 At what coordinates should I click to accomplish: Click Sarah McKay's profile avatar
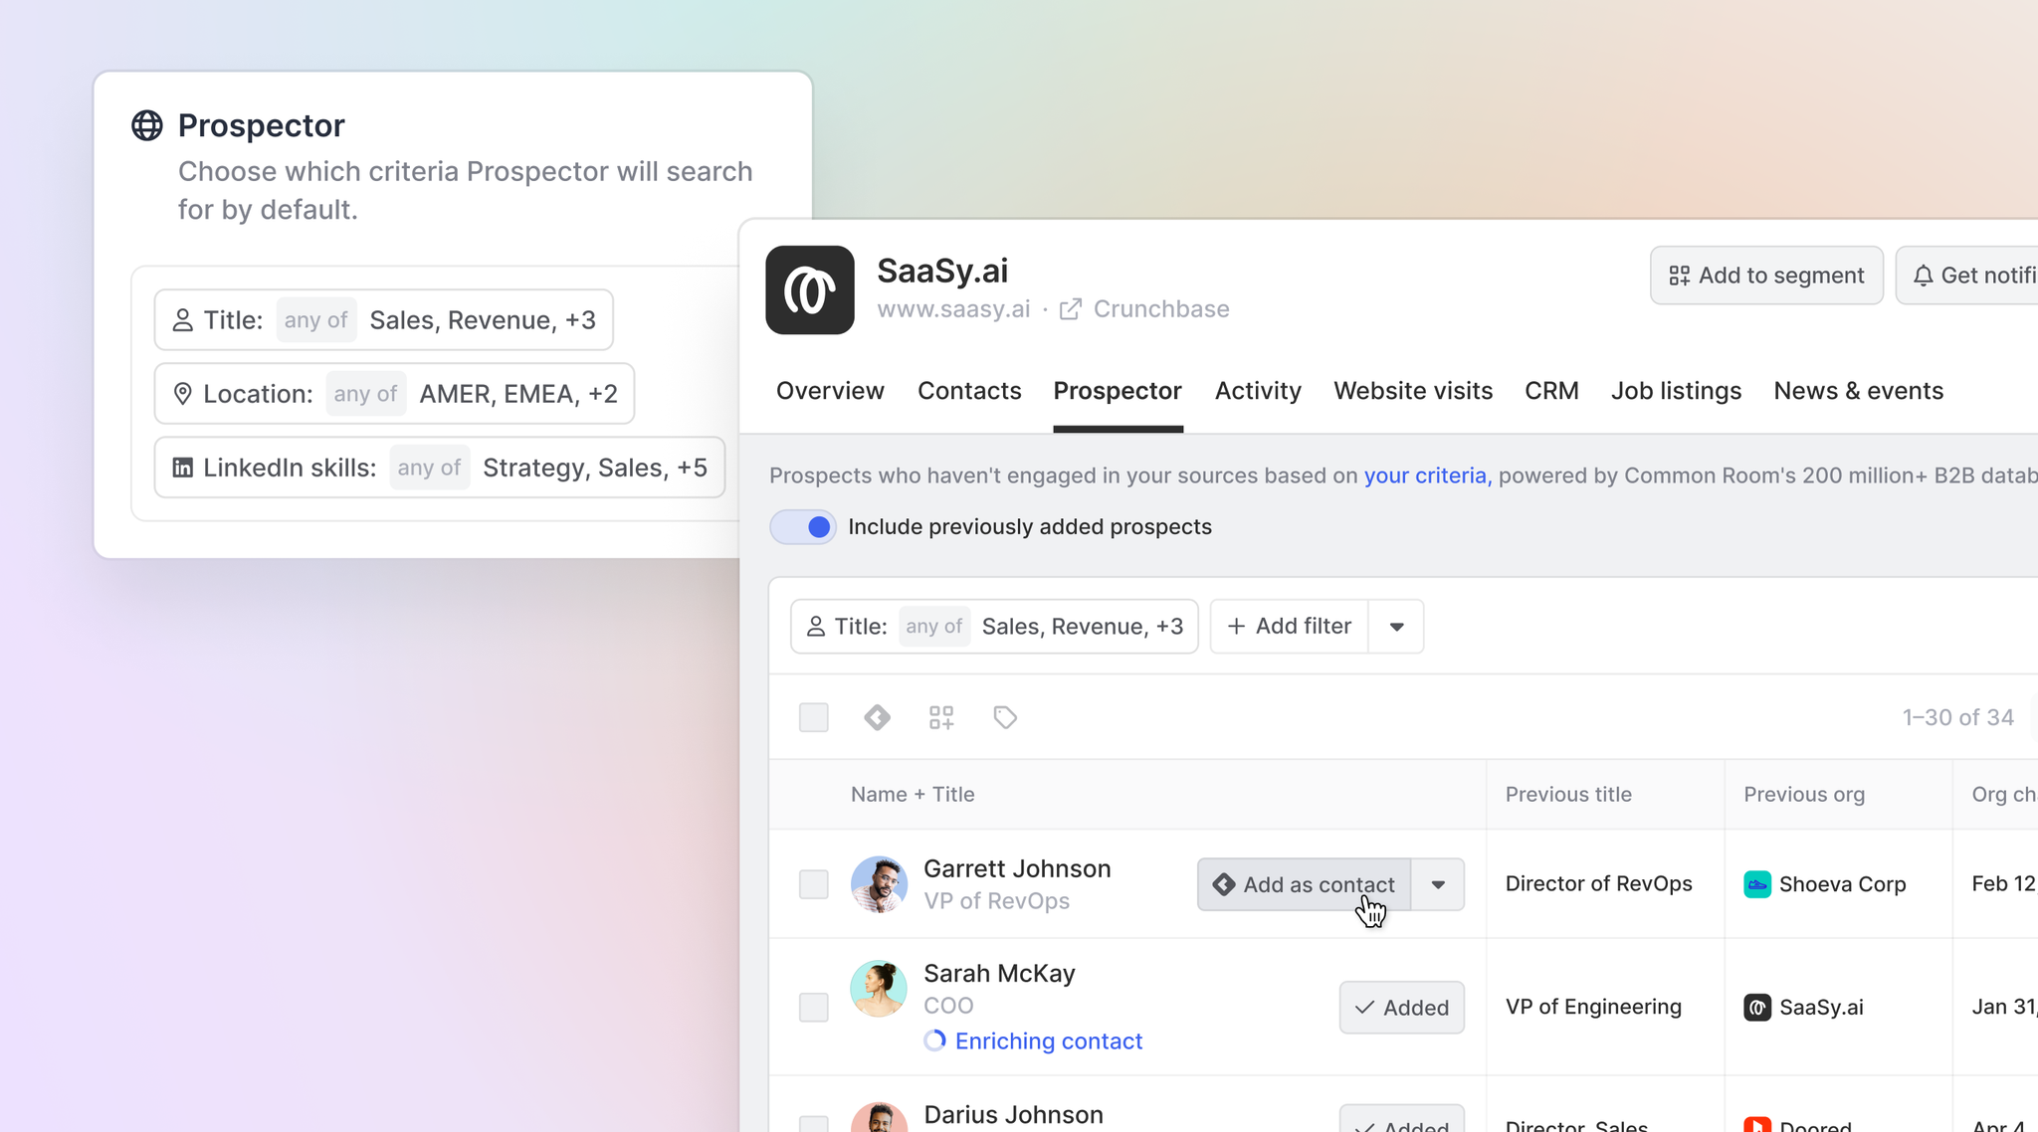coord(879,989)
